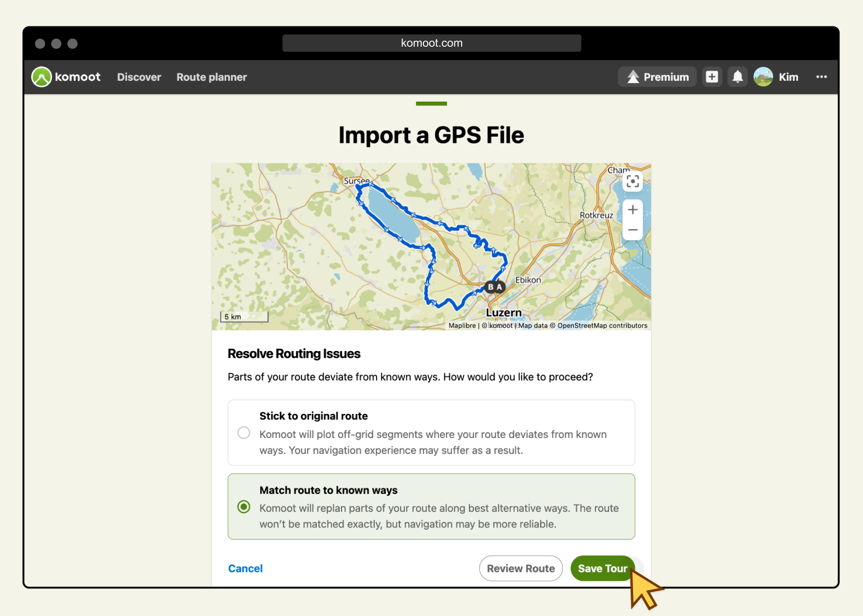Screen dimensions: 863x616
Task: Select the Match route to known ways radio
Action: 244,507
